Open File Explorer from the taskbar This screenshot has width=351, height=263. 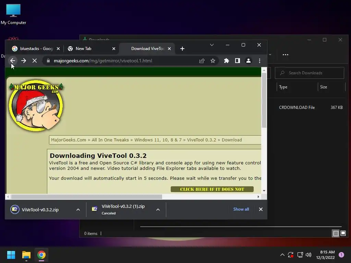26,255
